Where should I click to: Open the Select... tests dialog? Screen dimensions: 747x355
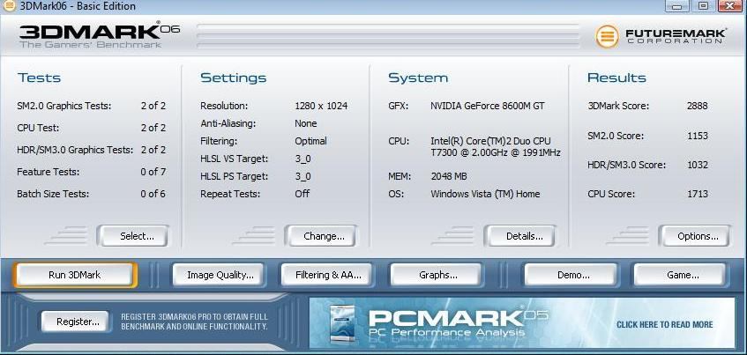click(133, 236)
